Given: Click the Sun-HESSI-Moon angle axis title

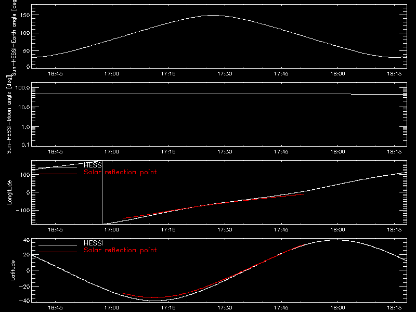Looking at the screenshot, I should tap(9, 114).
